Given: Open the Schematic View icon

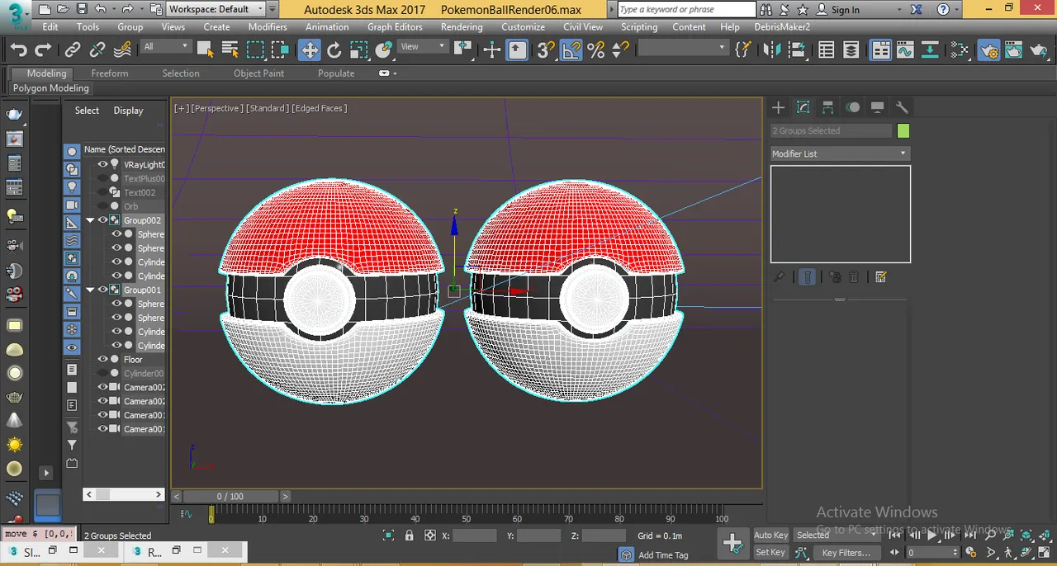Looking at the screenshot, I should pos(930,50).
